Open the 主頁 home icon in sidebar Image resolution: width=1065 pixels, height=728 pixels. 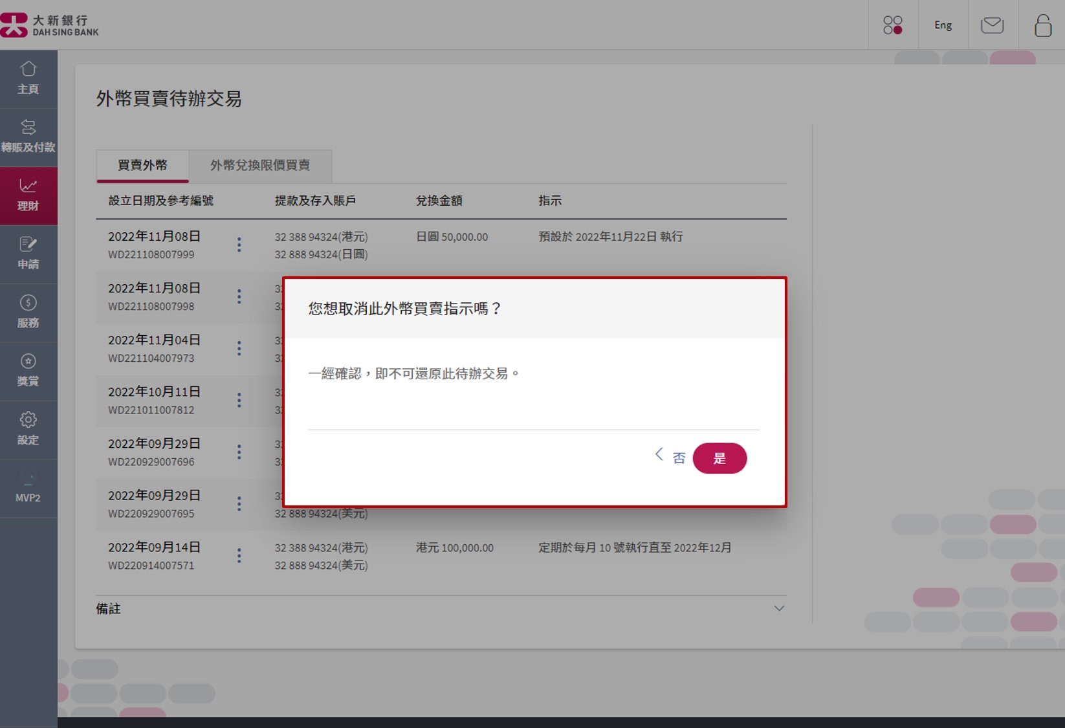28,78
